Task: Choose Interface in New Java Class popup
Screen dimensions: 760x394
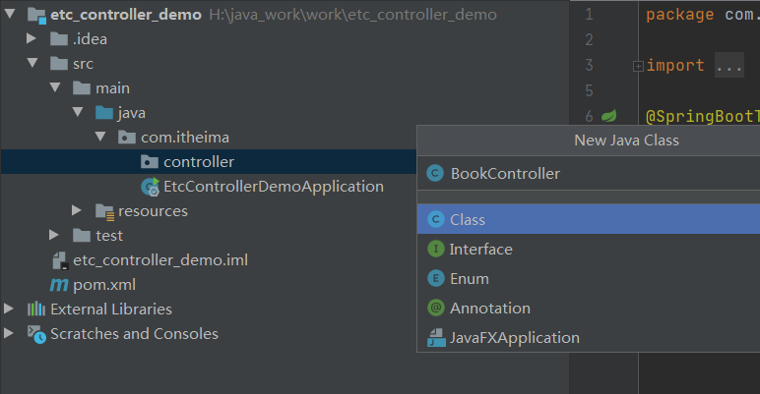Action: [589, 249]
